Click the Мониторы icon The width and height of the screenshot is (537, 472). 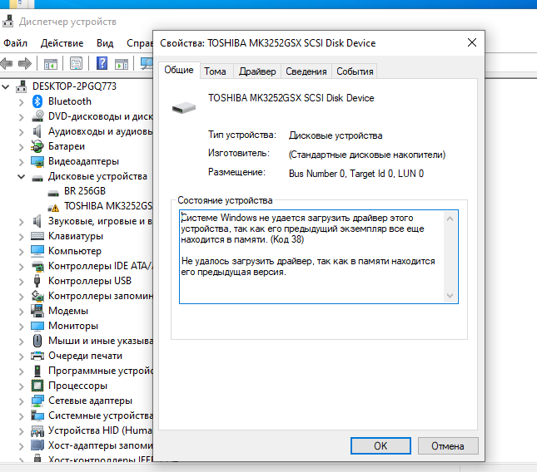tap(37, 326)
